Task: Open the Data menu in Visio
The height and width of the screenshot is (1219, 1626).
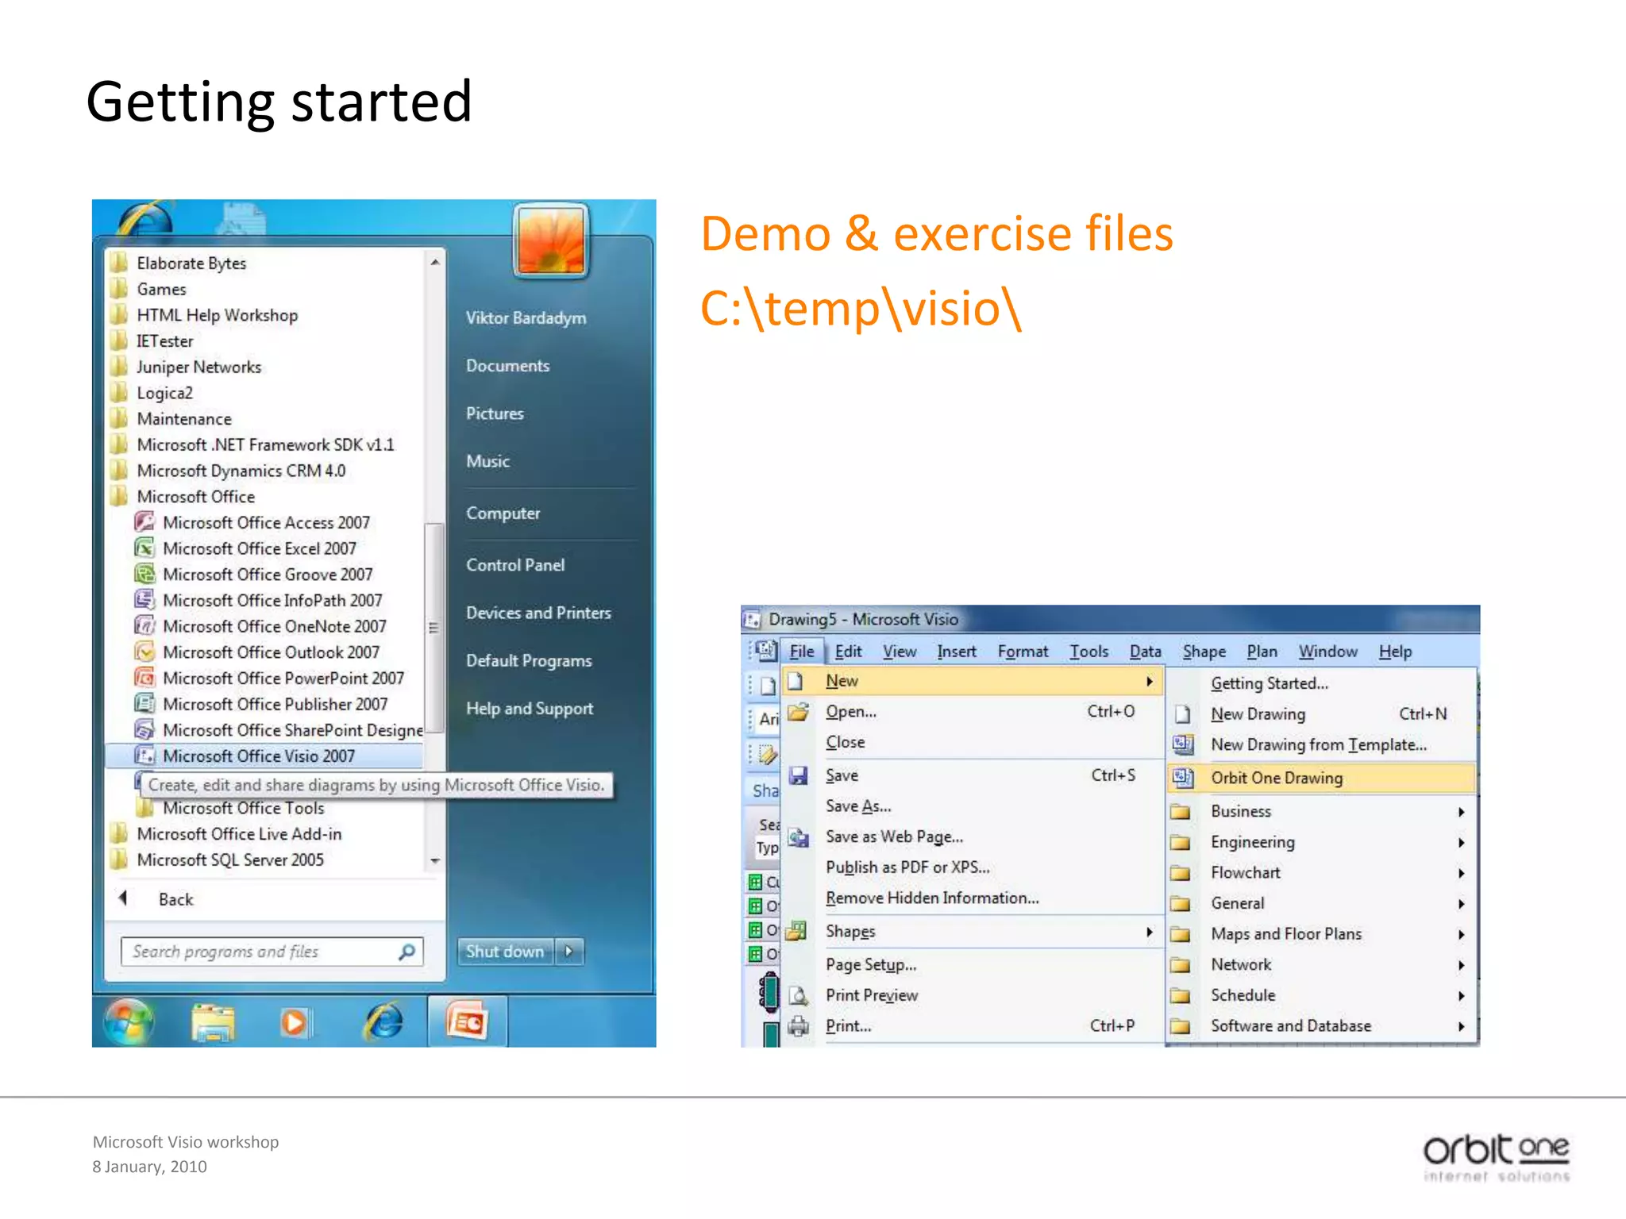Action: [x=1145, y=652]
